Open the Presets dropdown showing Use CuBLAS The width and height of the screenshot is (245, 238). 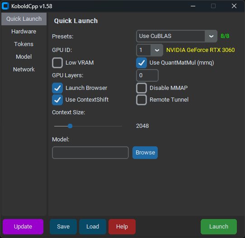pos(177,36)
